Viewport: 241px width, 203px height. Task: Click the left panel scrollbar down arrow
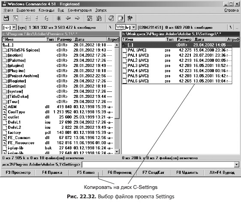pyautogui.click(x=117, y=152)
